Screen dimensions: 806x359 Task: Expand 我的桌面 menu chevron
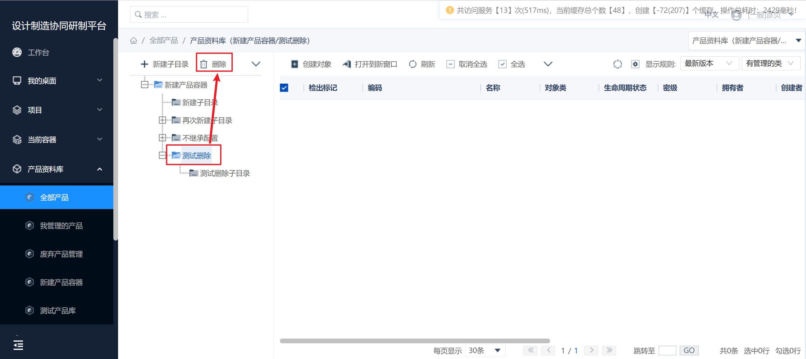click(x=100, y=80)
